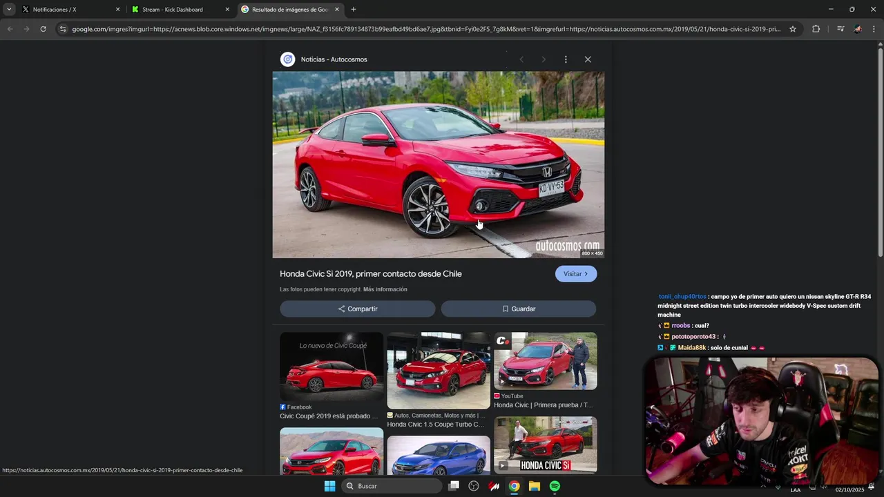Open the image panel three-dot options
The height and width of the screenshot is (497, 884).
click(x=566, y=59)
